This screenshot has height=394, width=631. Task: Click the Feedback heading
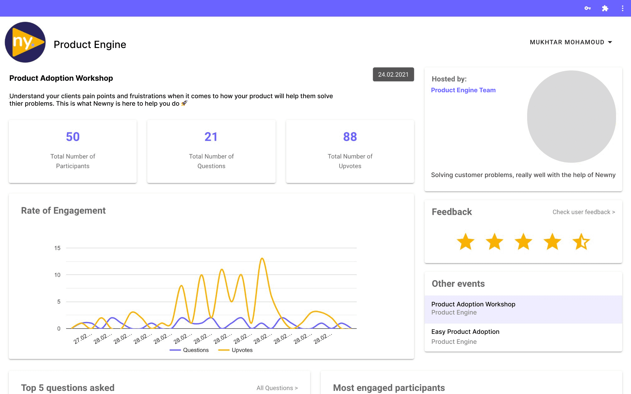click(x=452, y=212)
